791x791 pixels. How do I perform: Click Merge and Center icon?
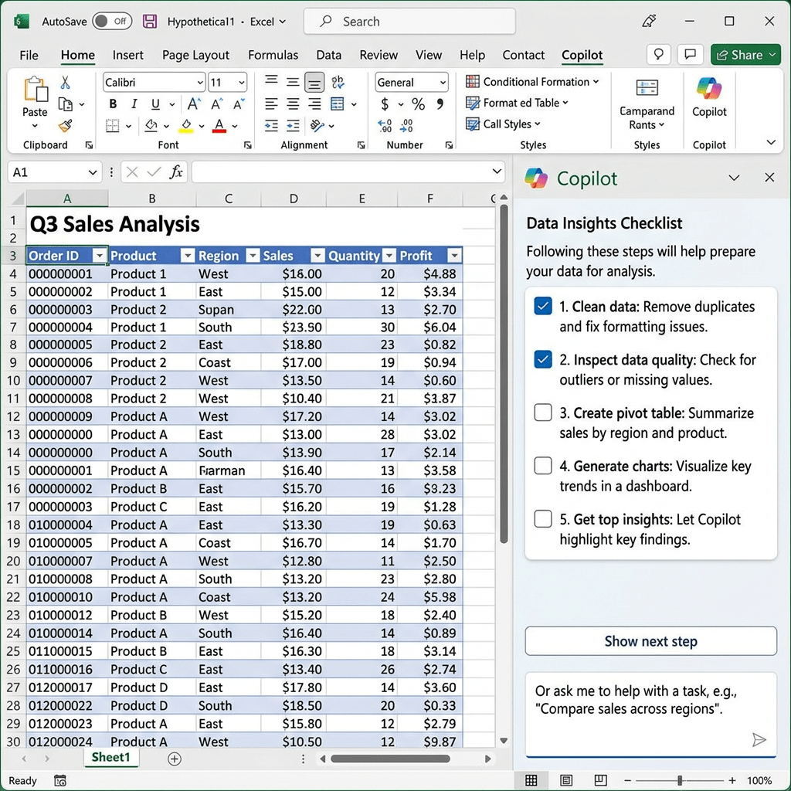point(338,104)
